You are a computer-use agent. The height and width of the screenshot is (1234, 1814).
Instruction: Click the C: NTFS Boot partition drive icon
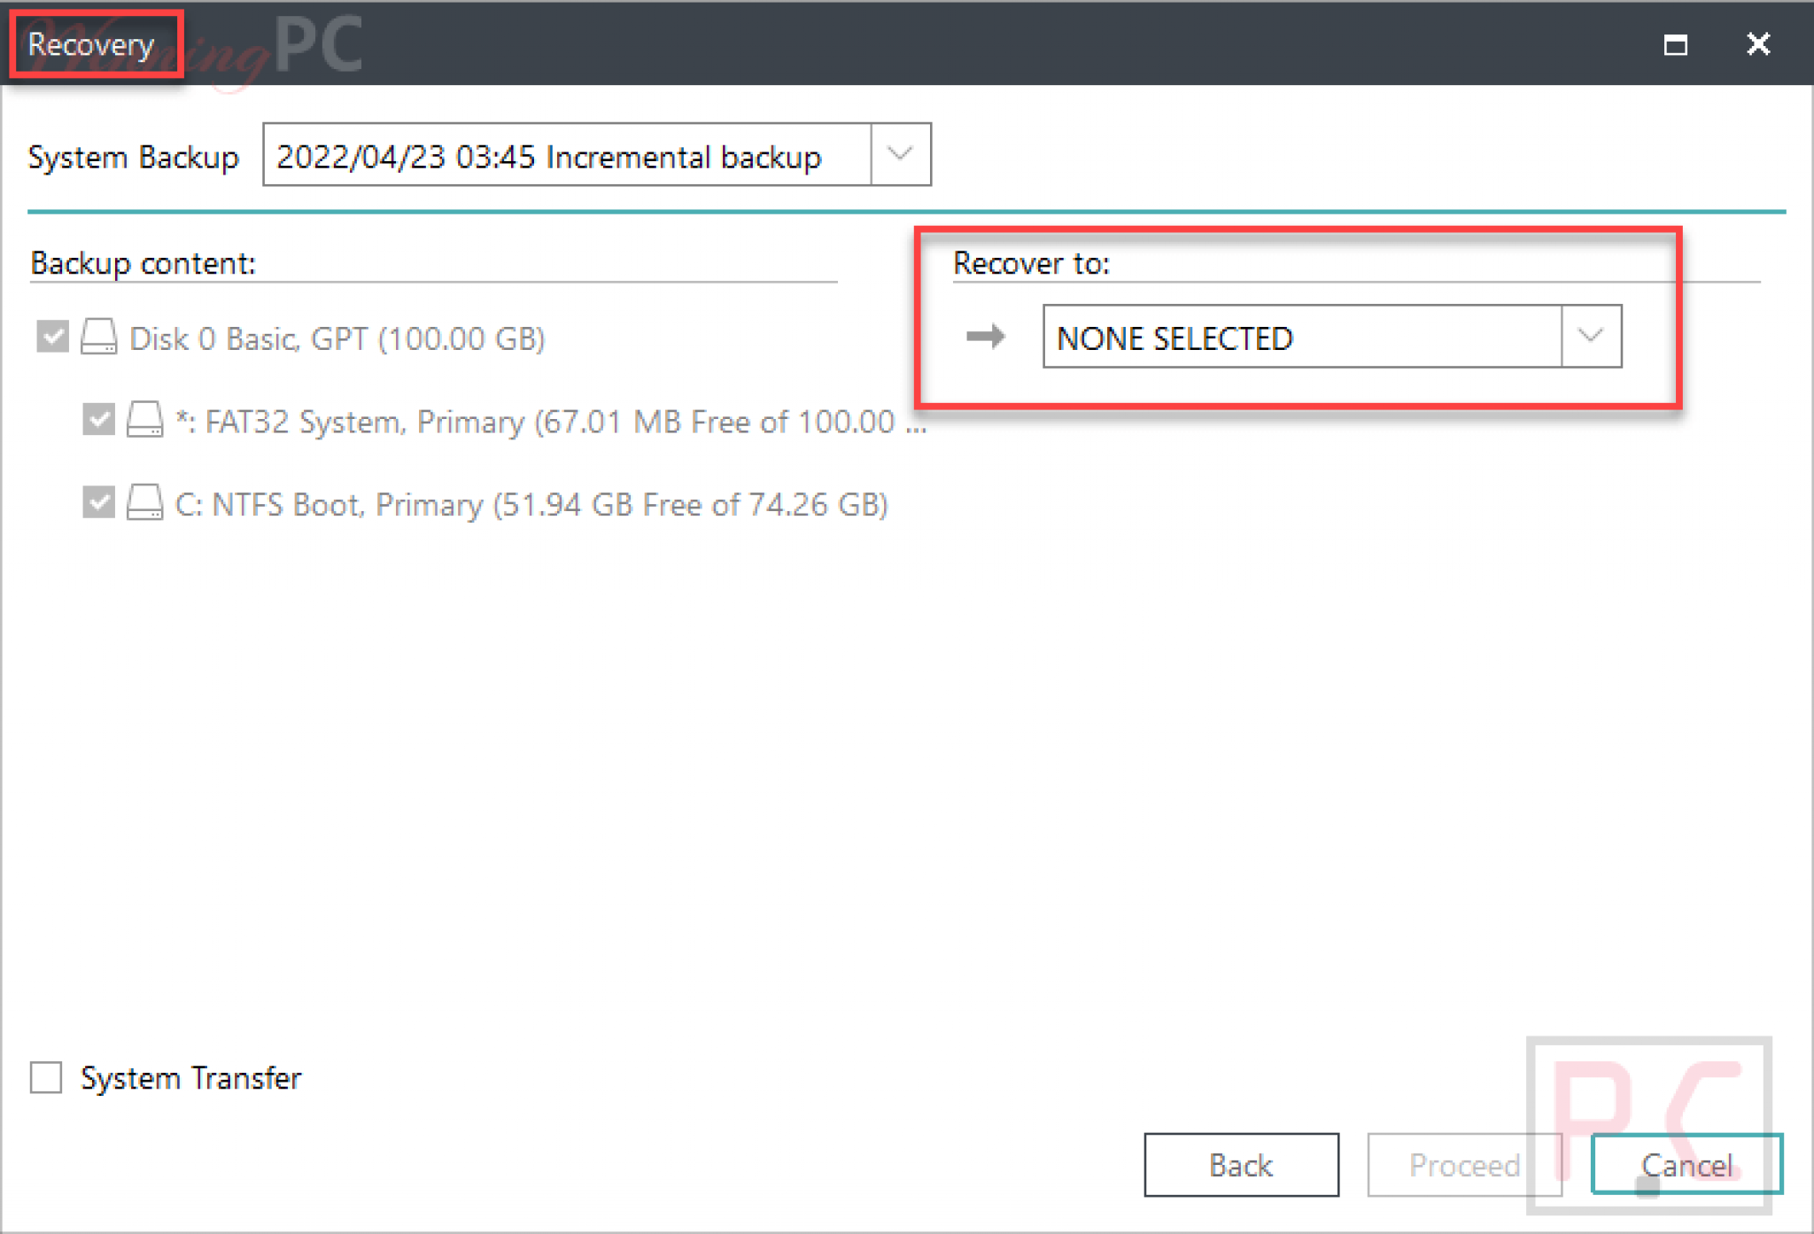click(x=144, y=502)
